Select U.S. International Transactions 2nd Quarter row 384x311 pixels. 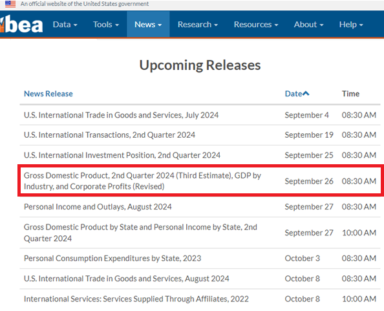pyautogui.click(x=200, y=135)
